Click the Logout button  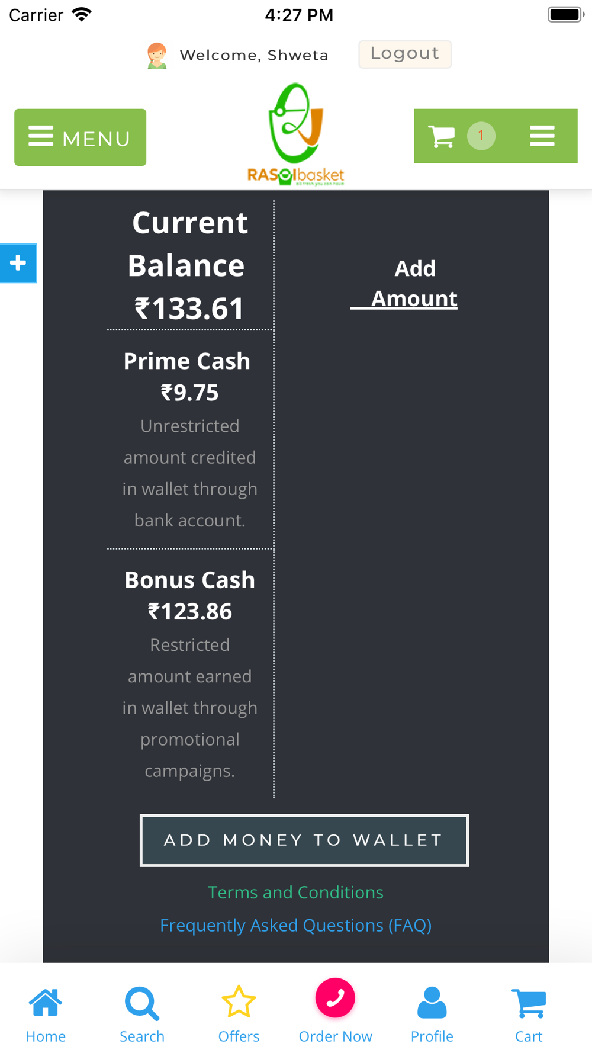pyautogui.click(x=405, y=54)
